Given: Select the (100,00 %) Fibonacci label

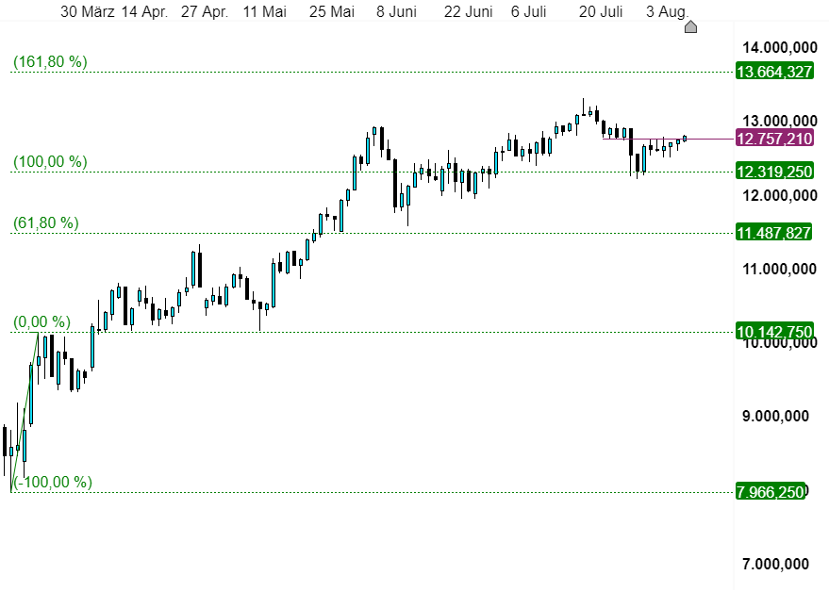Looking at the screenshot, I should (50, 162).
